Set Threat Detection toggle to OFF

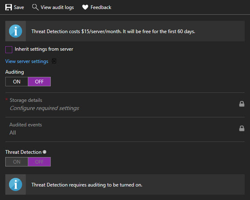pos(39,162)
